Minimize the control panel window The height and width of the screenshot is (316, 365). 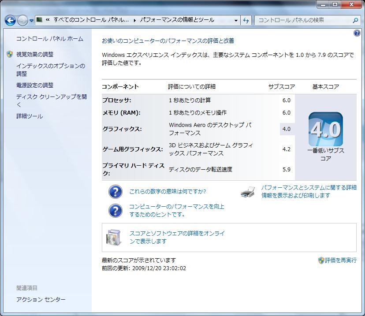click(323, 4)
